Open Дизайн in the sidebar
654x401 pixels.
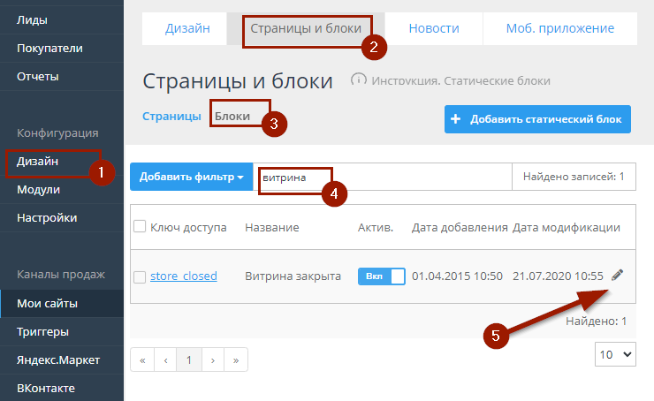coord(38,161)
